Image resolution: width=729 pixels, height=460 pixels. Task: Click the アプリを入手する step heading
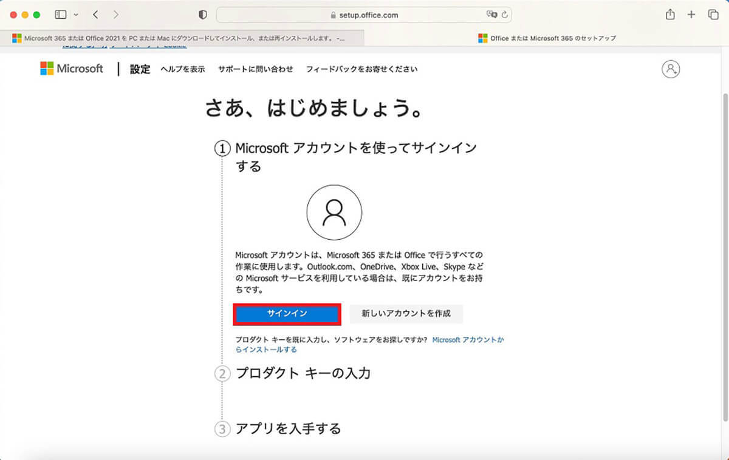coord(288,428)
